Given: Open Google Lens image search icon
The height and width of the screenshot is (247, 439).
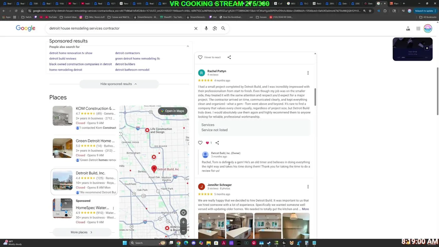Looking at the screenshot, I should (x=215, y=28).
